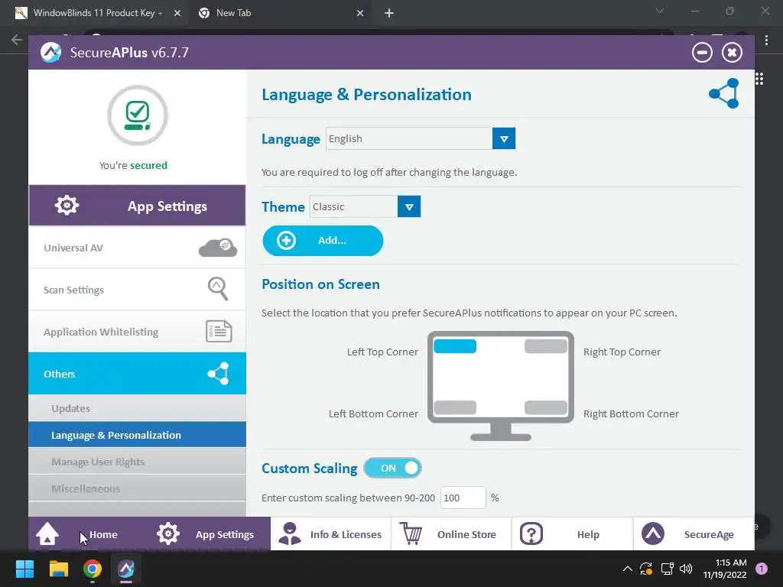This screenshot has width=783, height=587.
Task: Open Info & Licenses tab
Action: pyautogui.click(x=331, y=534)
